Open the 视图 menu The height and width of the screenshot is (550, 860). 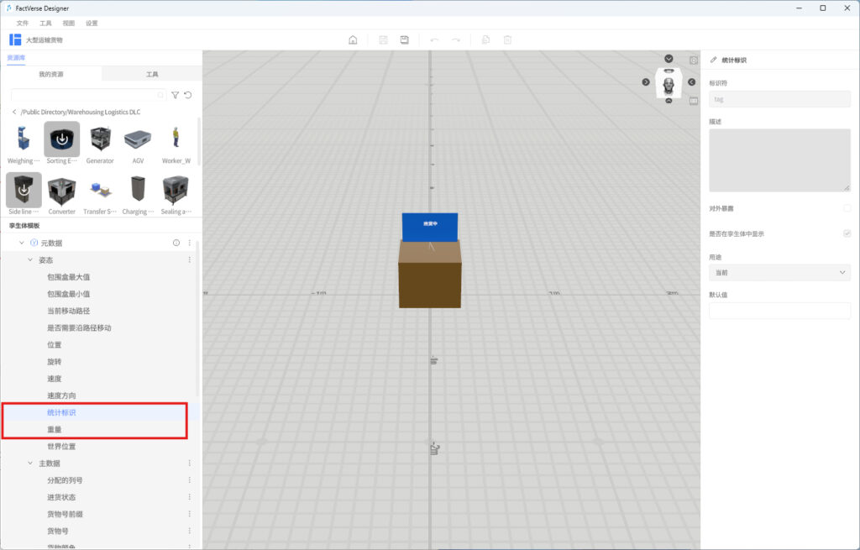pos(69,23)
